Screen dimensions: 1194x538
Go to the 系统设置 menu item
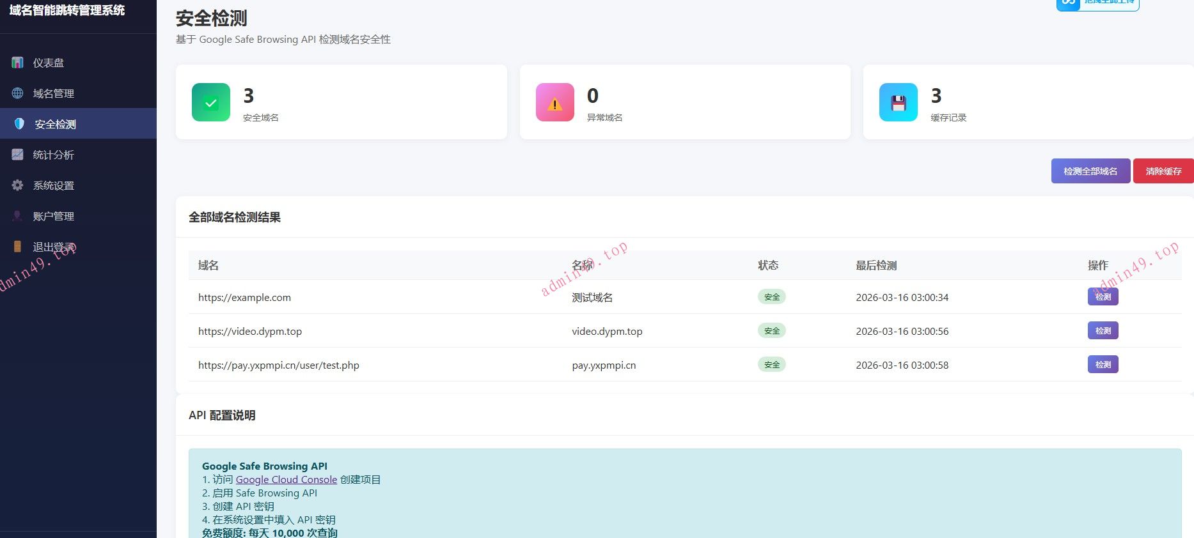pyautogui.click(x=54, y=185)
